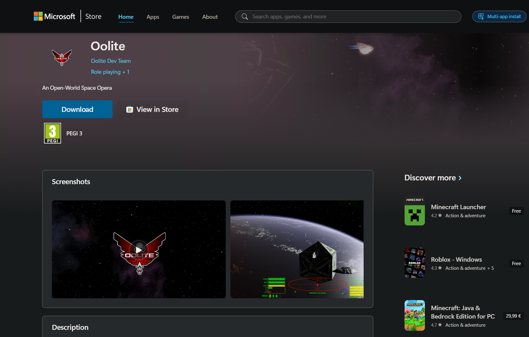Go to the Home tab

(126, 17)
